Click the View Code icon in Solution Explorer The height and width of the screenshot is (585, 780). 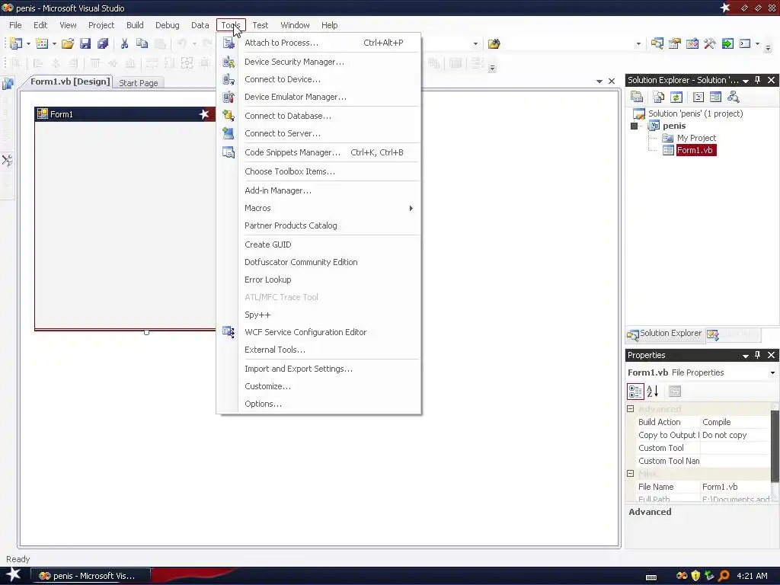tap(698, 97)
